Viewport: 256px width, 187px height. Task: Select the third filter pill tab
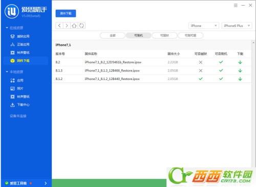click(x=164, y=35)
